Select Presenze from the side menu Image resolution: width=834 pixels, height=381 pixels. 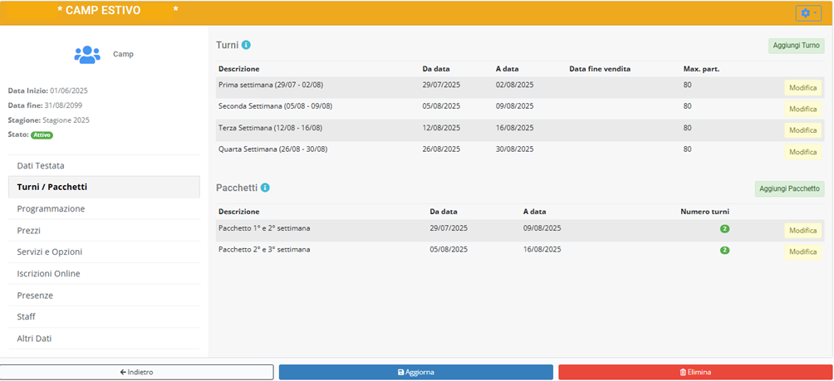coord(35,296)
